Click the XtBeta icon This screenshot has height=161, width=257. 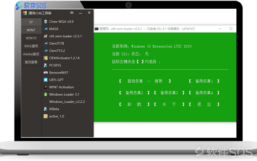coord(46,109)
